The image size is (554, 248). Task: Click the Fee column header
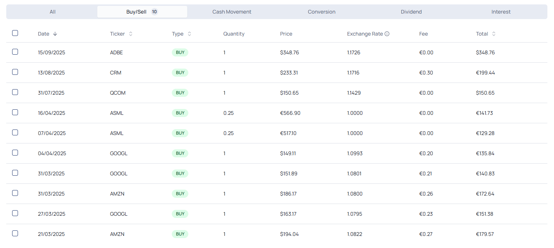(x=423, y=34)
